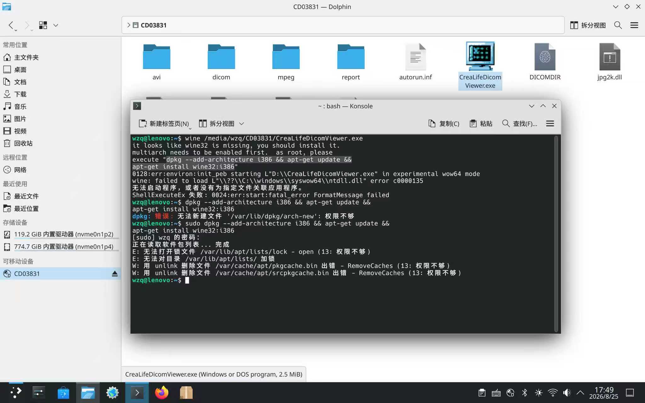Open Konsole hamburger menu
645x403 pixels.
[x=550, y=124]
